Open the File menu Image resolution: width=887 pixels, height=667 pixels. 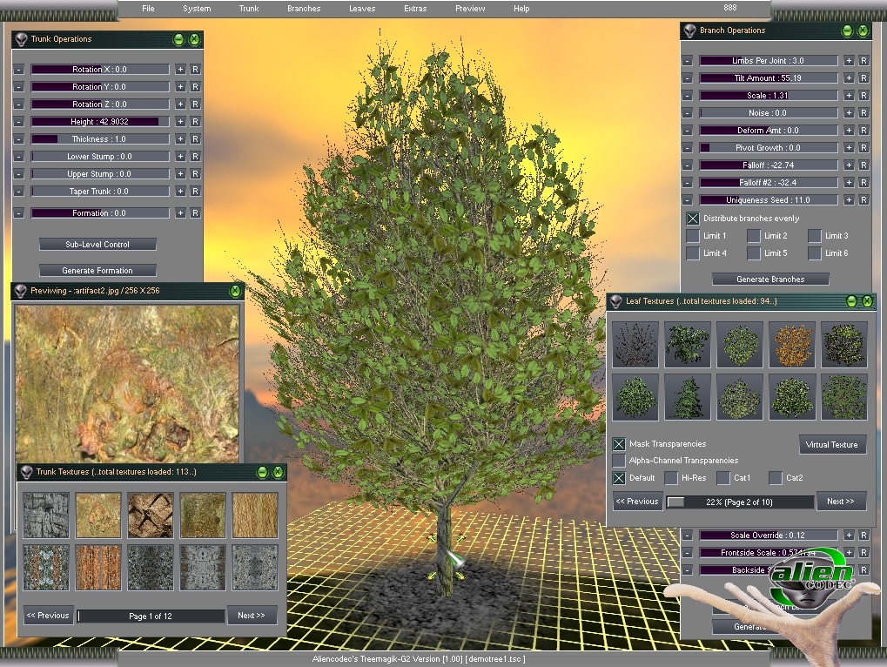[x=148, y=9]
